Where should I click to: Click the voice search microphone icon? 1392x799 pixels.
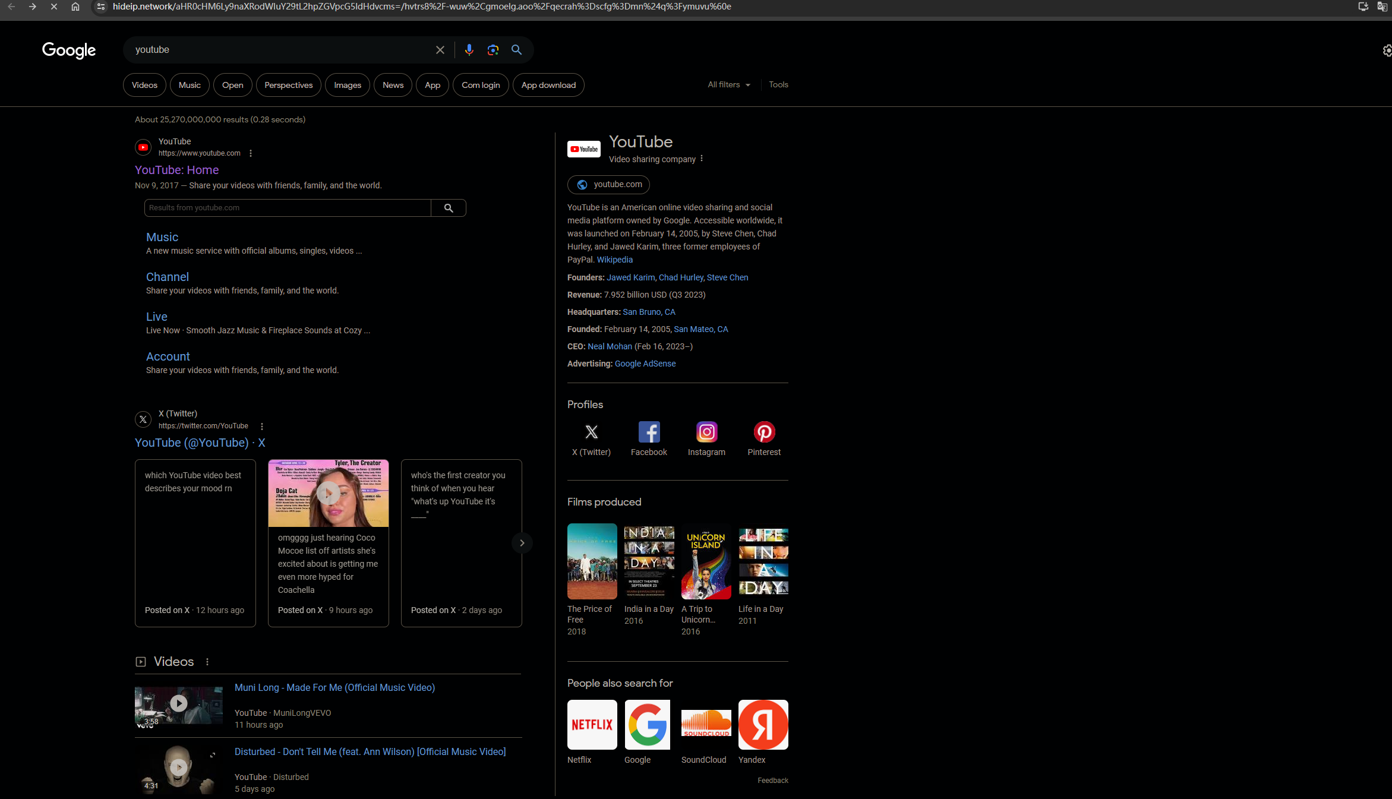coord(469,50)
